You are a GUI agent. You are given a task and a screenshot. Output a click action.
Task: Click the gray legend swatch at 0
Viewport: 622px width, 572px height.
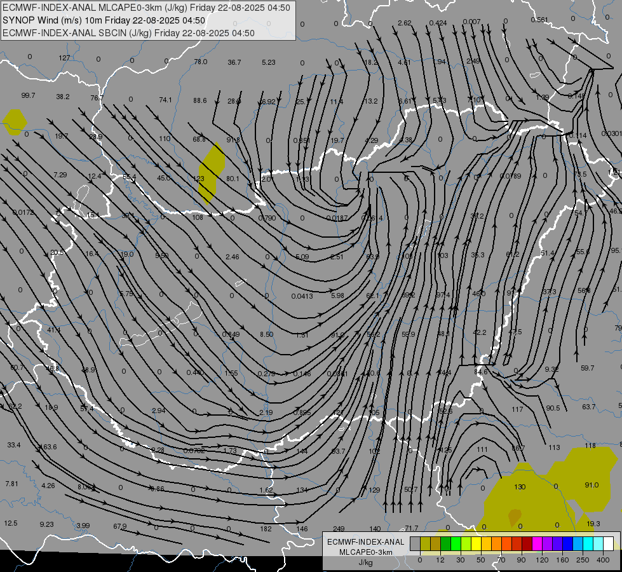pos(415,543)
